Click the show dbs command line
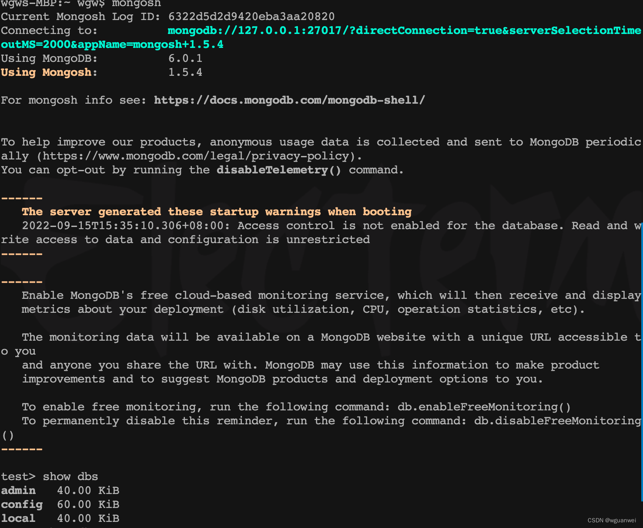The height and width of the screenshot is (528, 643). pos(70,477)
